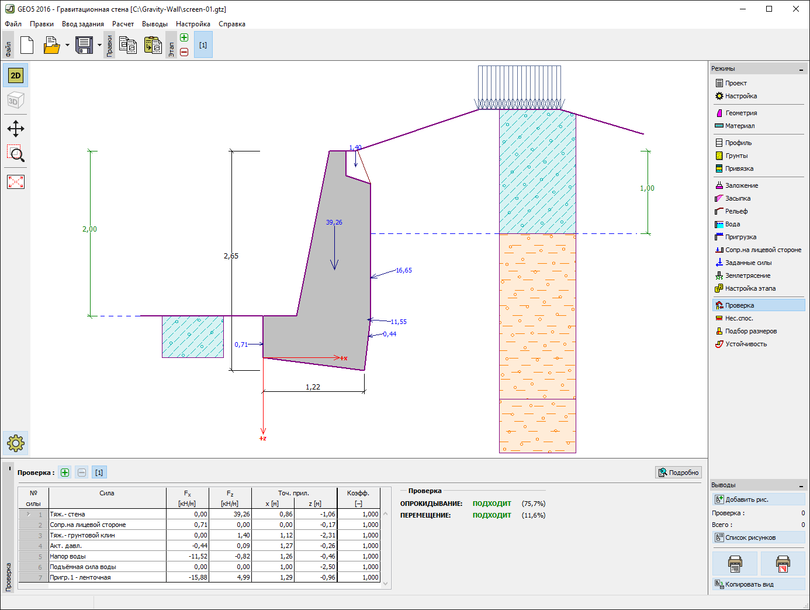Open the Выводы menu

coord(155,24)
